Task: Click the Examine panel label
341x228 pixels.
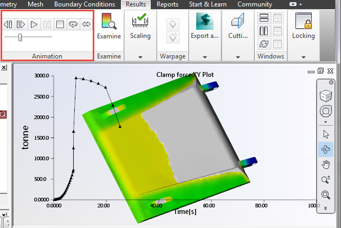Action: click(x=109, y=56)
